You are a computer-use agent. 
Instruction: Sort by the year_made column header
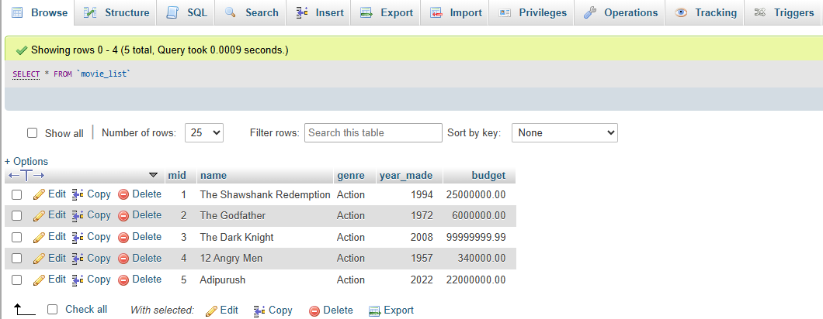pyautogui.click(x=405, y=176)
